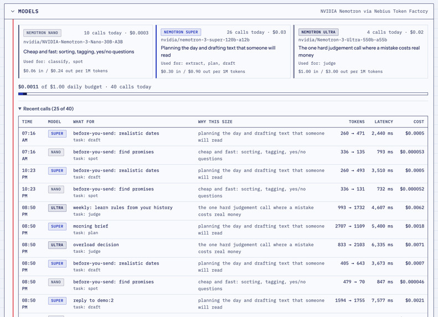The width and height of the screenshot is (438, 317).
Task: Click the 7,577 ms latency cell
Action: pos(382,300)
